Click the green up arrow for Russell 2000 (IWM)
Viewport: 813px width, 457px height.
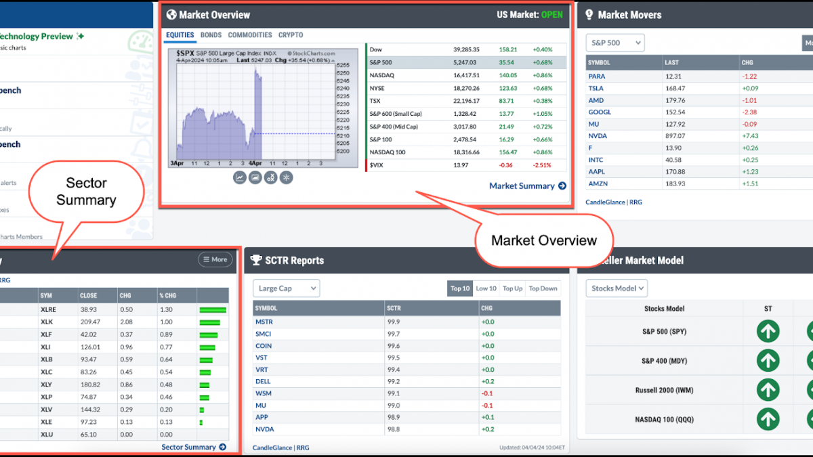click(768, 390)
